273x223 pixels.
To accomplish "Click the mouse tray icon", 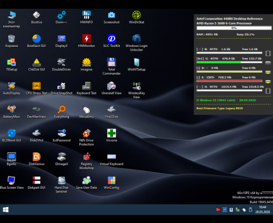I will (x=244, y=210).
